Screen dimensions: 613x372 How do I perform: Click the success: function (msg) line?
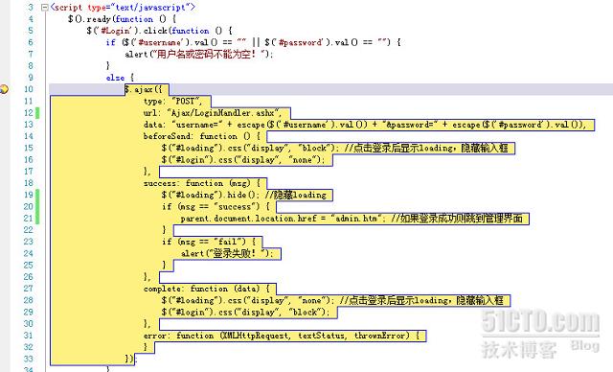tap(202, 183)
